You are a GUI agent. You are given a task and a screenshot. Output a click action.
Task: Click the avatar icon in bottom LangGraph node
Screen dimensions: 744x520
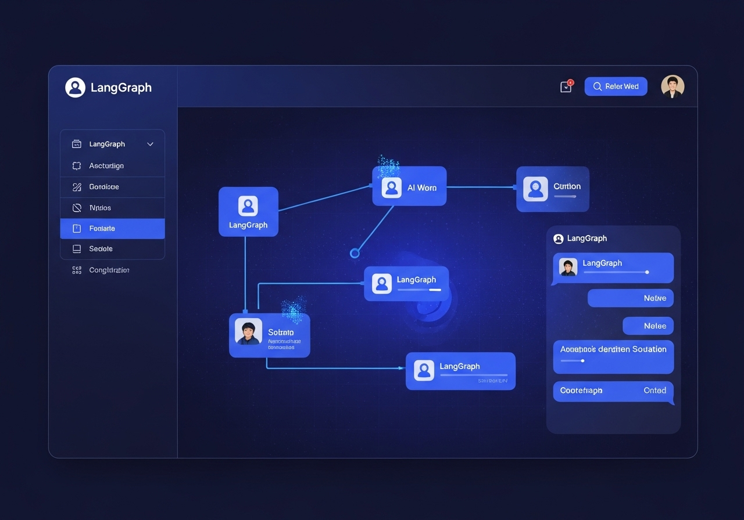(424, 370)
